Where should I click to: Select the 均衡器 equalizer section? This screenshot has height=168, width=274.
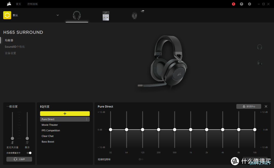[9, 40]
